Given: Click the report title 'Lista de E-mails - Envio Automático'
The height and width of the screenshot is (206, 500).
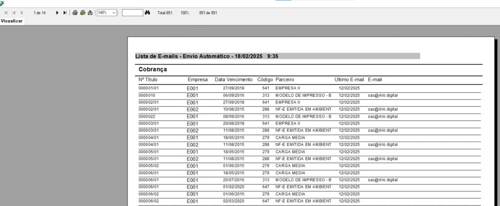Looking at the screenshot, I should 182,56.
